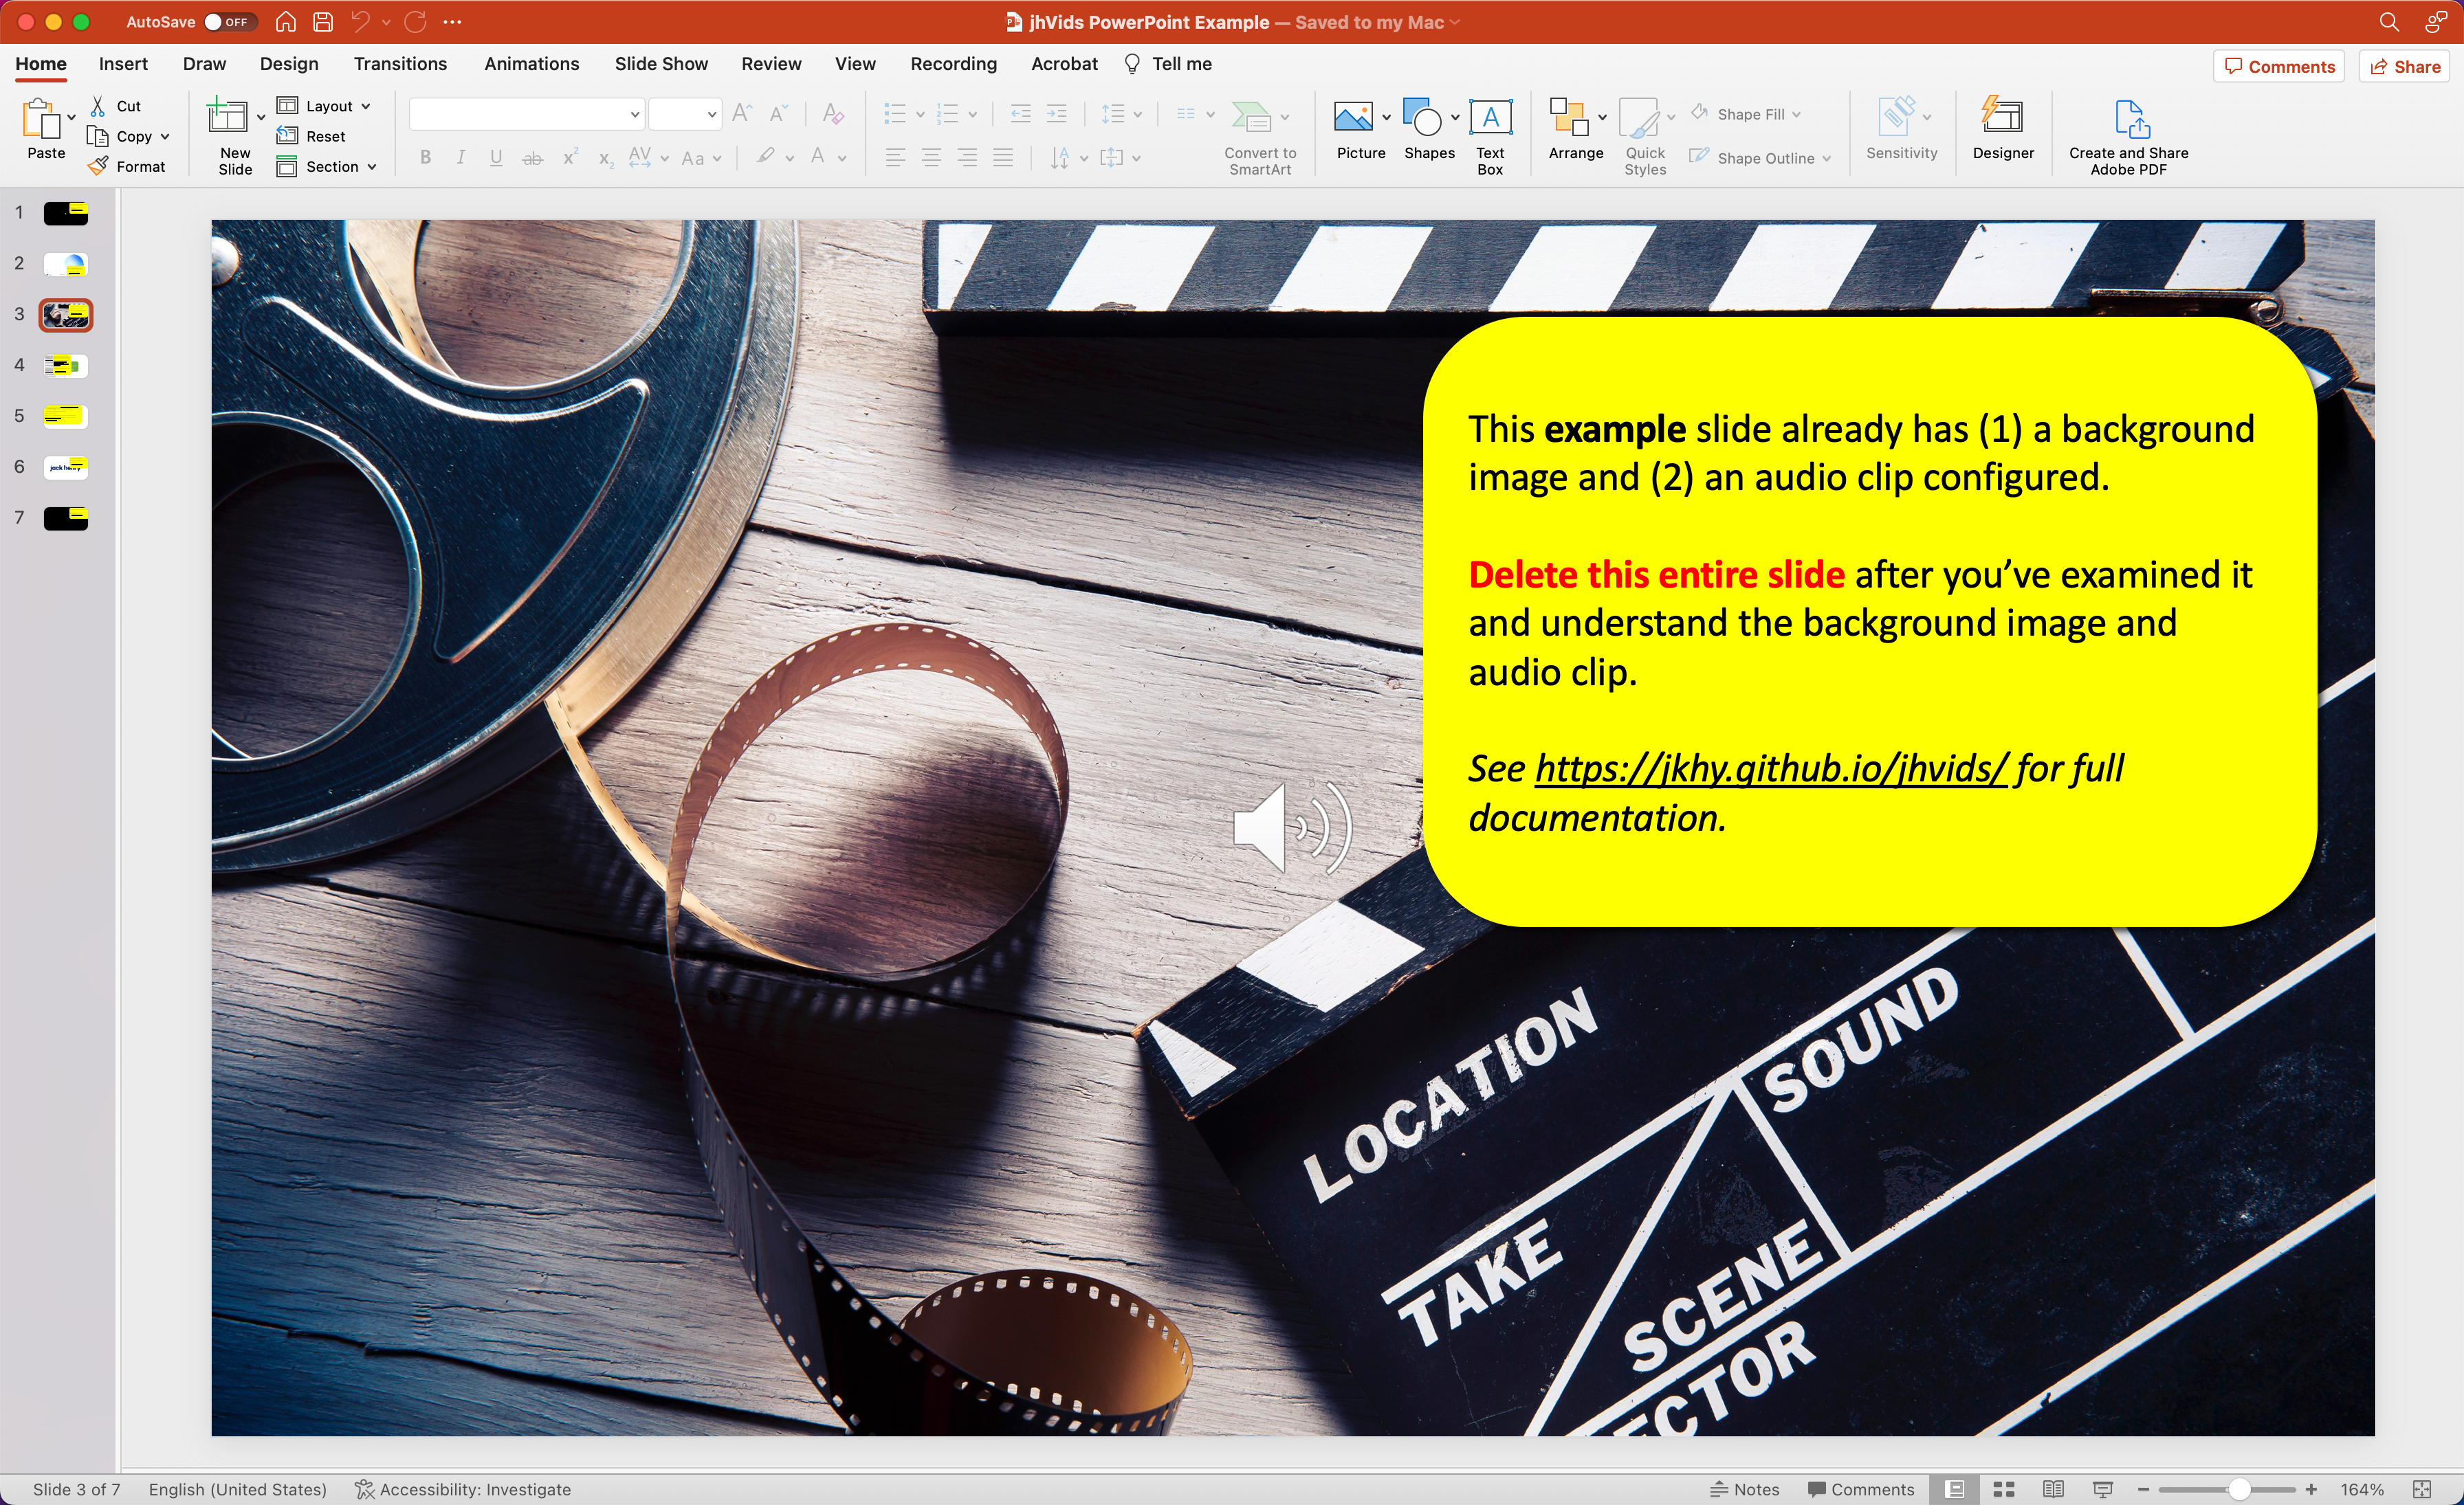Click the Share button
2464x1505 pixels.
click(2405, 67)
